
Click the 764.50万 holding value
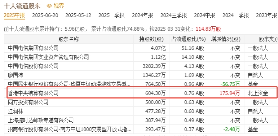click(155, 84)
